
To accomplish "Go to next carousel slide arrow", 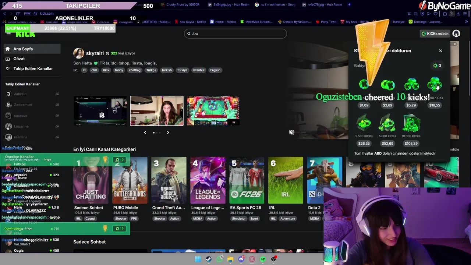I will pos(168,132).
